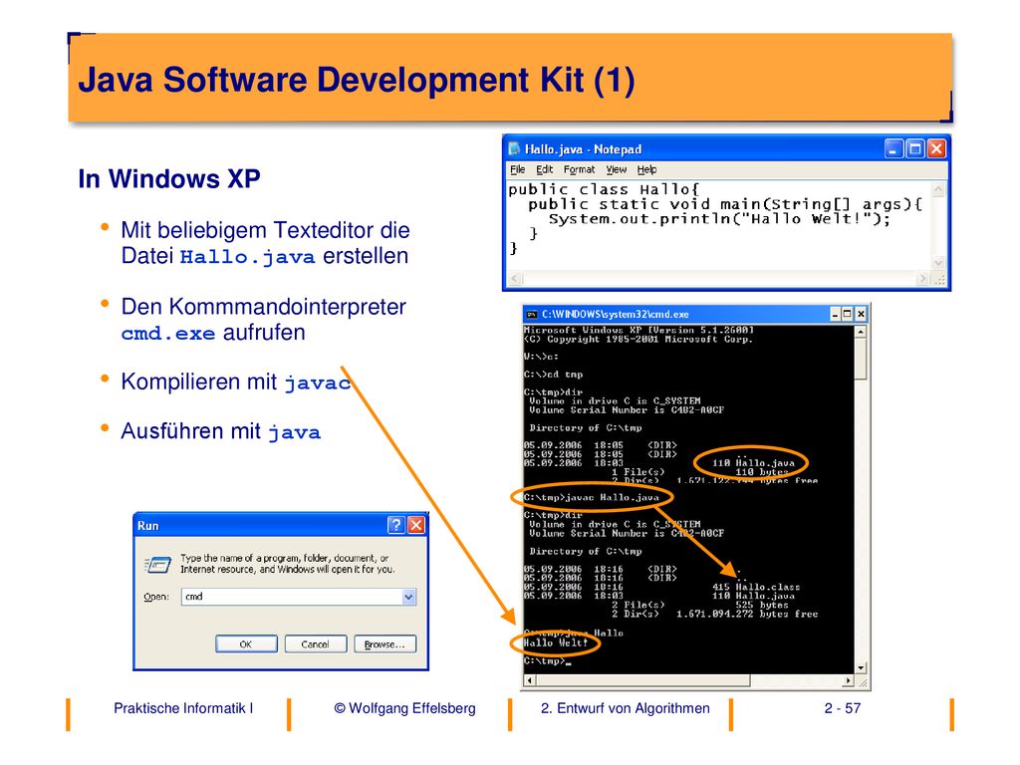Click the footer '© Wolfgang Effelsberg'
This screenshot has width=1020, height=765.
[x=404, y=708]
